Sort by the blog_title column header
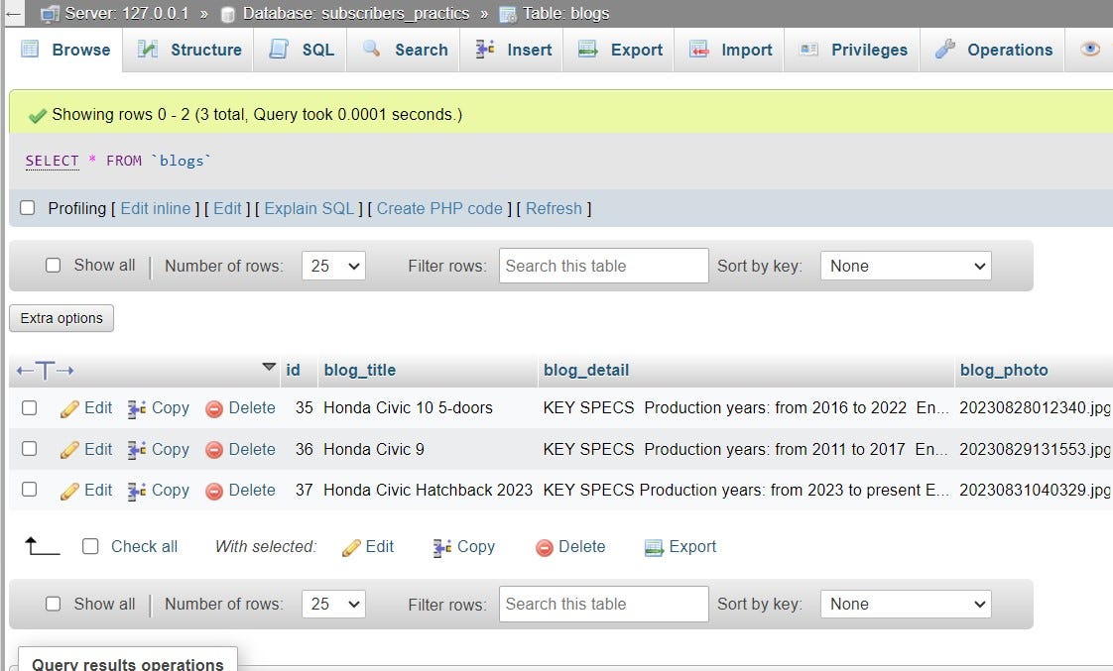 360,371
